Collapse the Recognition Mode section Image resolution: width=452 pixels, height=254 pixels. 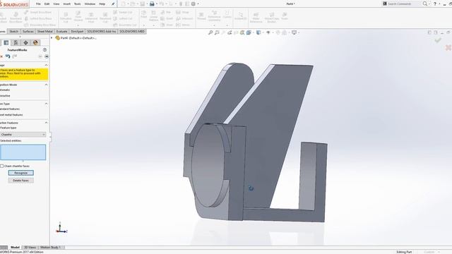(x=46, y=85)
